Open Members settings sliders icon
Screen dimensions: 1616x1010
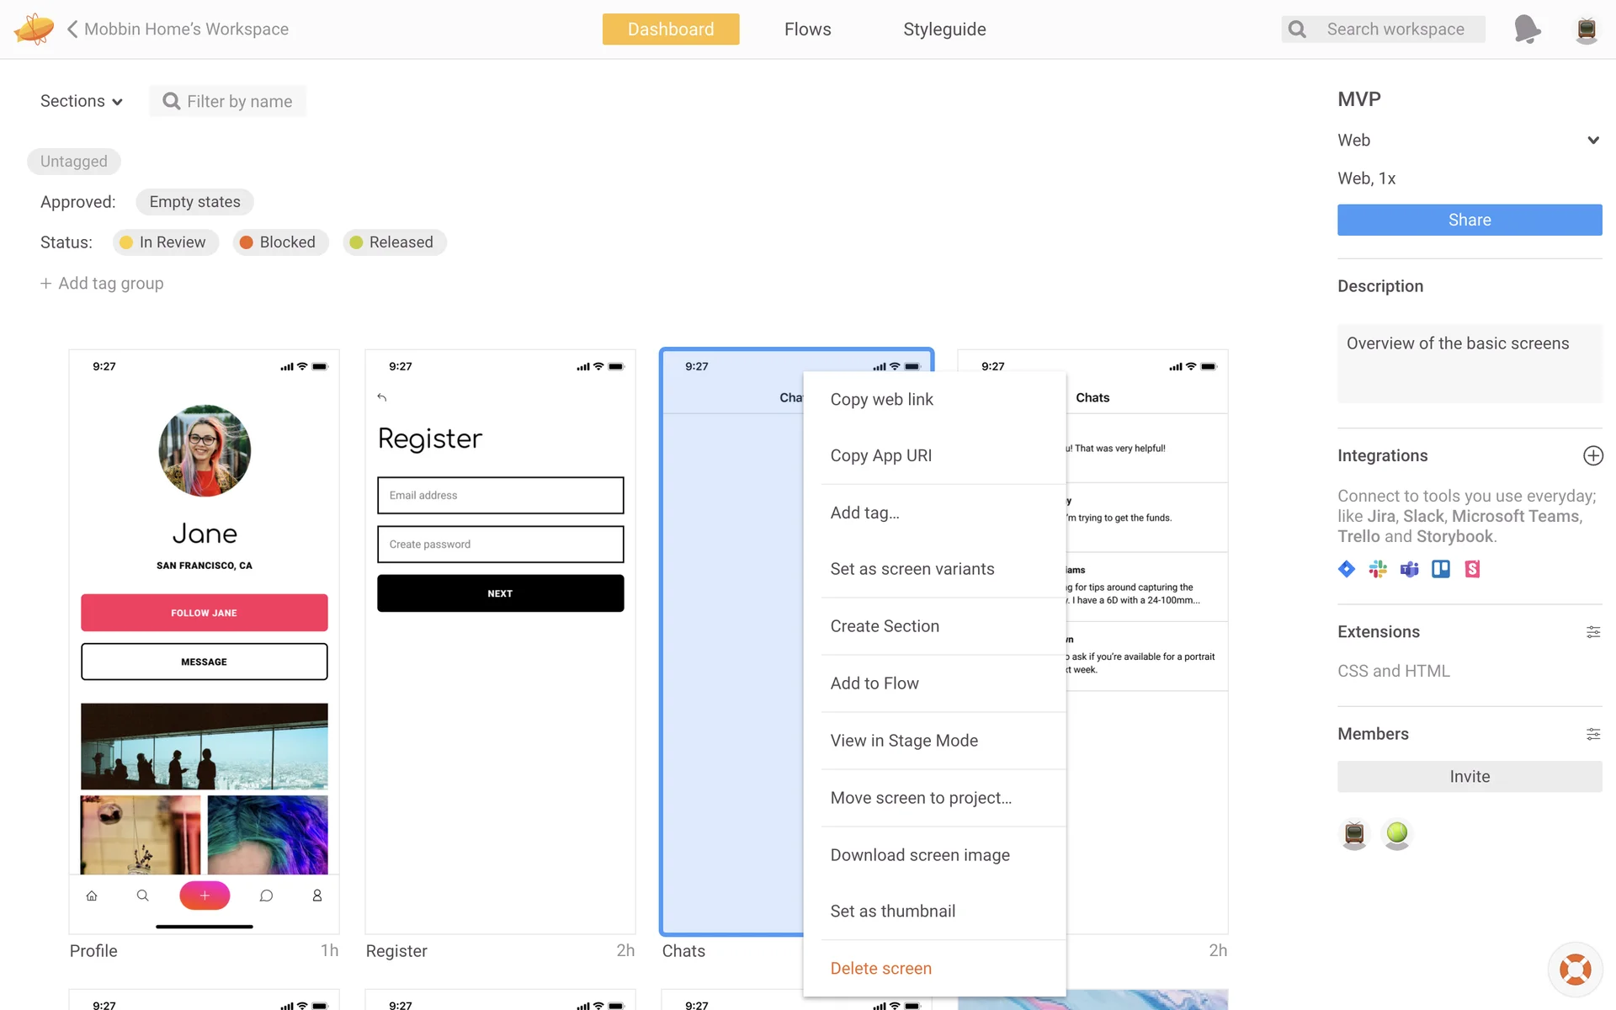point(1592,734)
